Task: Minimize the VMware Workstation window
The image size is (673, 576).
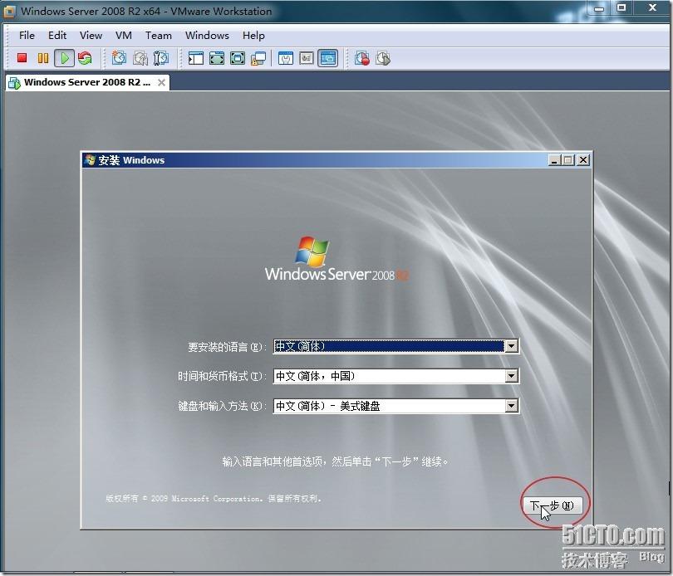Action: [599, 8]
